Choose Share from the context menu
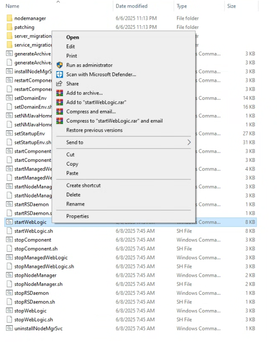This screenshot has height=354, width=277. click(x=72, y=84)
